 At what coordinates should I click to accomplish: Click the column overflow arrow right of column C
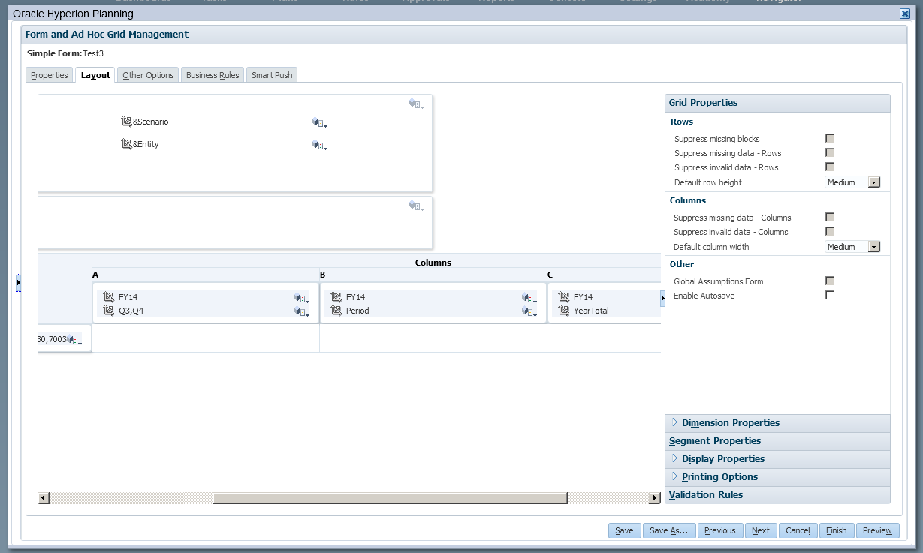click(662, 299)
